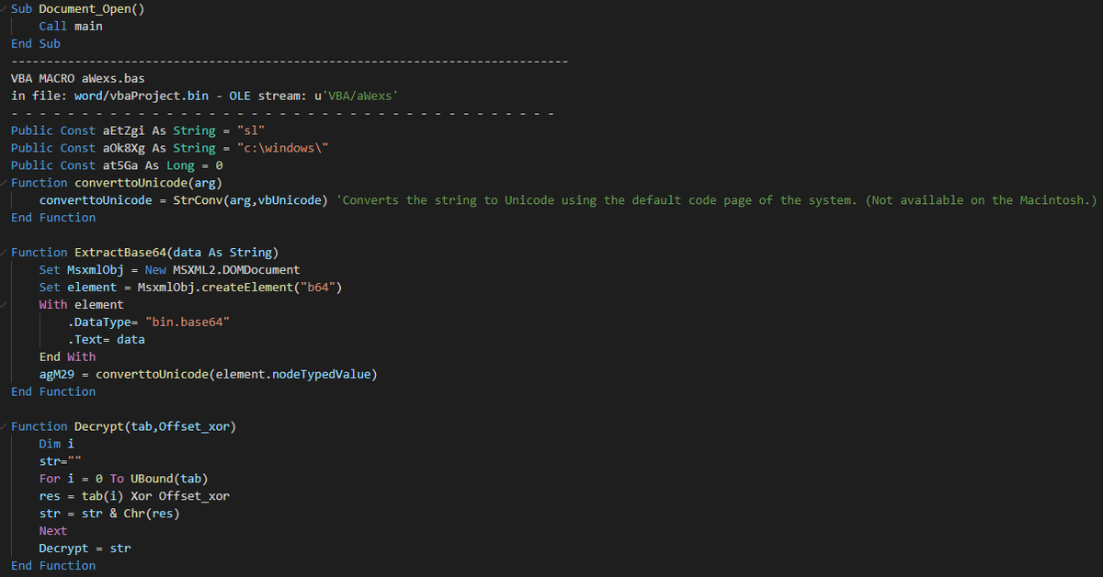Click the 'New' keyword before MSXML2
Image resolution: width=1103 pixels, height=577 pixels.
pyautogui.click(x=155, y=270)
